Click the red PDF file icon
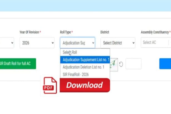Image resolution: width=171 pixels, height=114 pixels. click(50, 85)
